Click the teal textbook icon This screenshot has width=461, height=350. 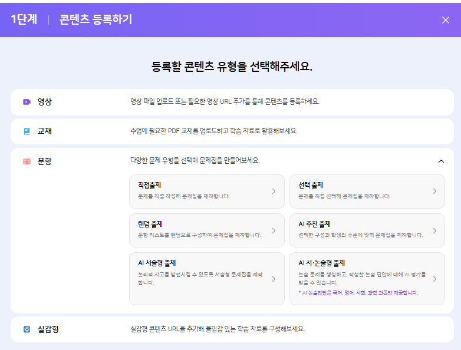27,131
